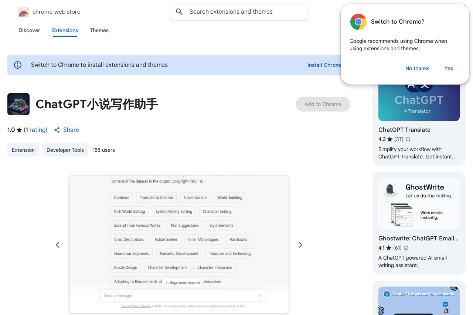
Task: Click the Add to Chrome button
Action: [323, 104]
